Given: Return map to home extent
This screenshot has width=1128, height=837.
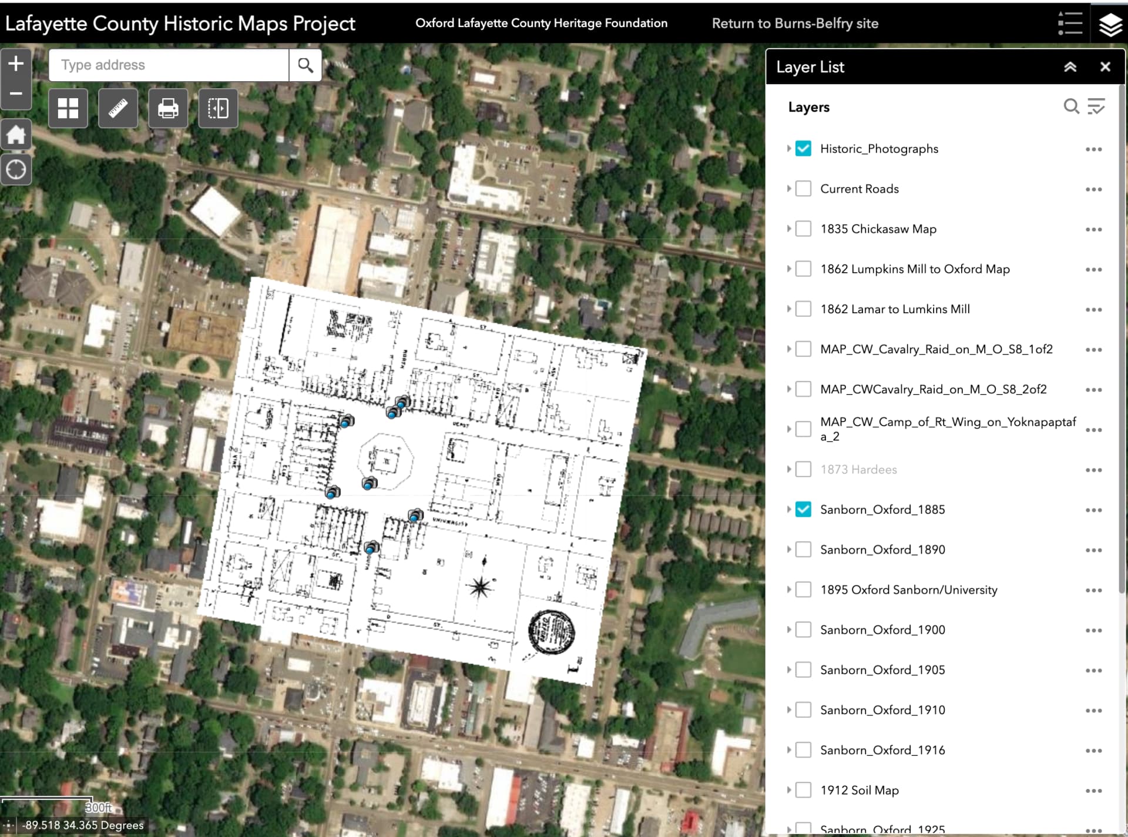Looking at the screenshot, I should pos(16,135).
